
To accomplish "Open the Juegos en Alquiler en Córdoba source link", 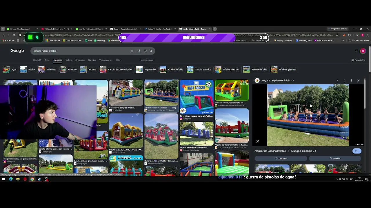I will pos(274,81).
